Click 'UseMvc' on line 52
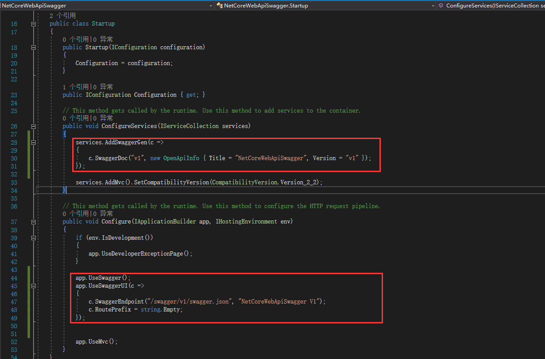Viewport: 545px width, 359px height. tap(99, 342)
